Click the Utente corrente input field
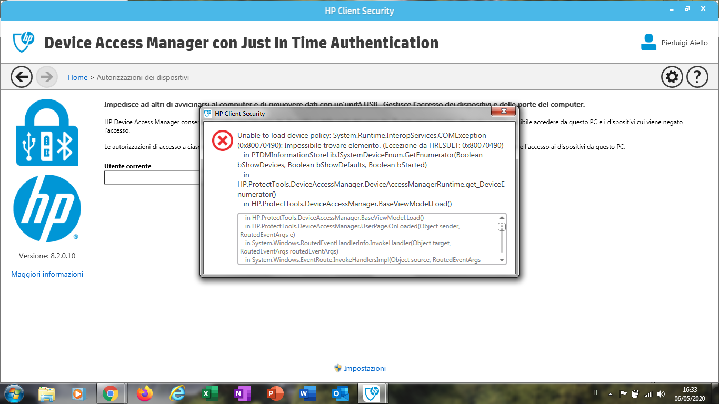The image size is (719, 404). 150,178
